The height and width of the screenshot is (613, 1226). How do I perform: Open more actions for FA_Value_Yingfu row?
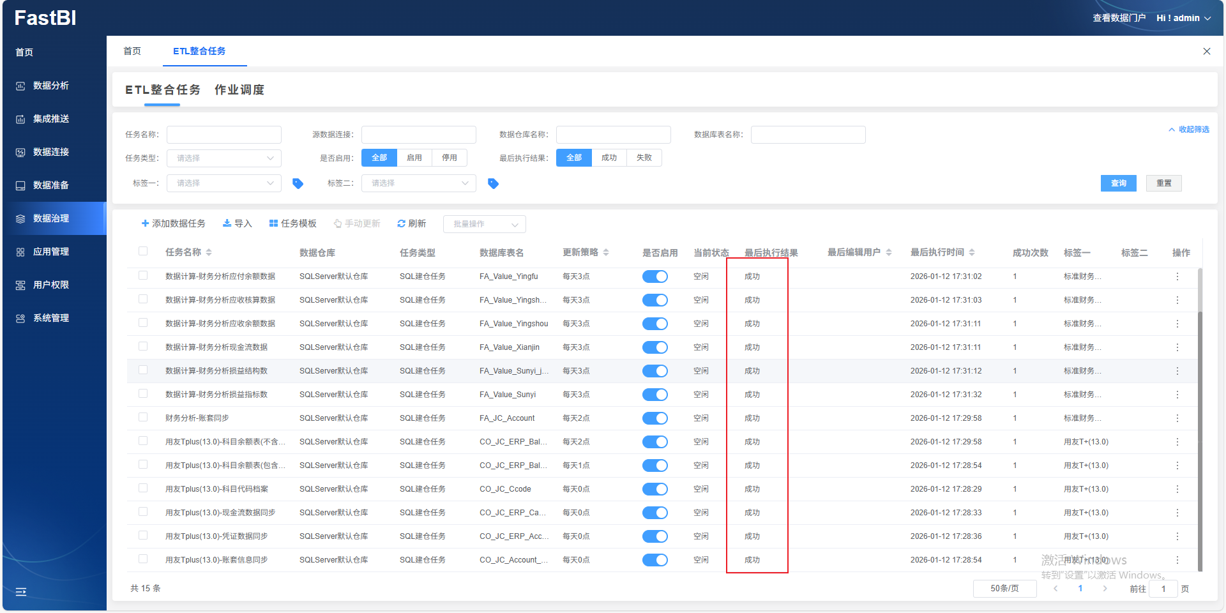pos(1177,276)
